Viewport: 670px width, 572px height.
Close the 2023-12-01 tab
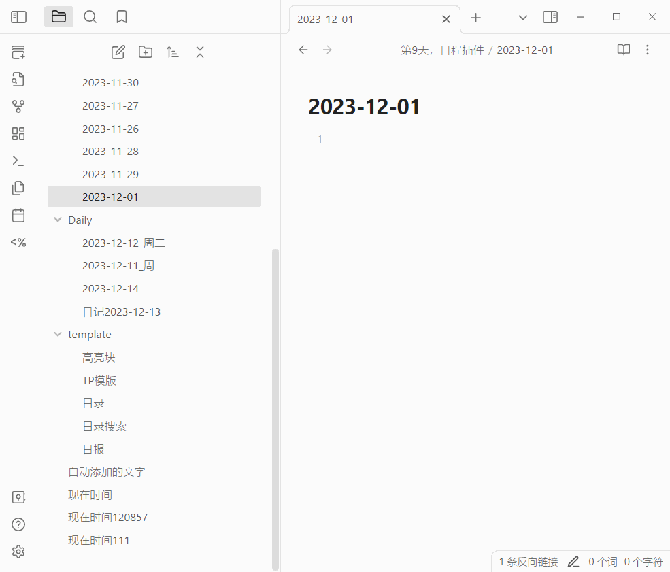446,19
